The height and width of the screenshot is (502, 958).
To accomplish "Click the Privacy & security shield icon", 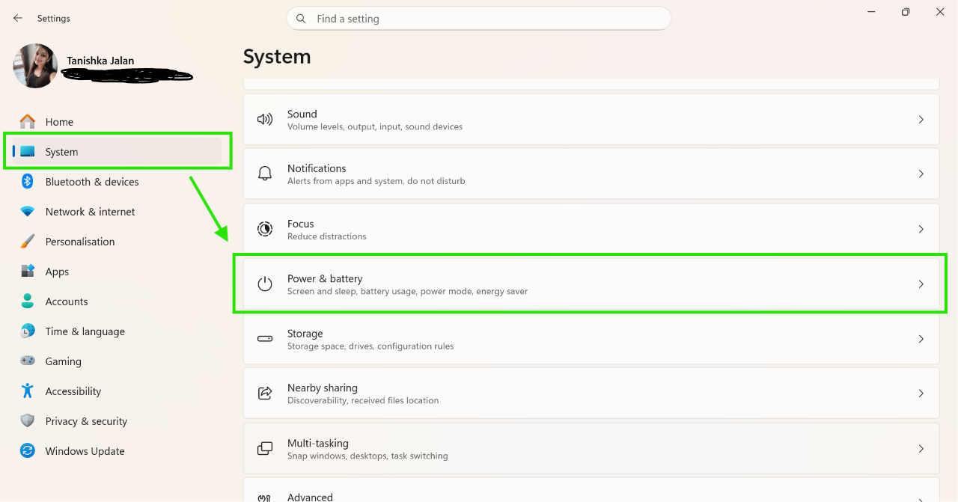I will click(x=28, y=420).
